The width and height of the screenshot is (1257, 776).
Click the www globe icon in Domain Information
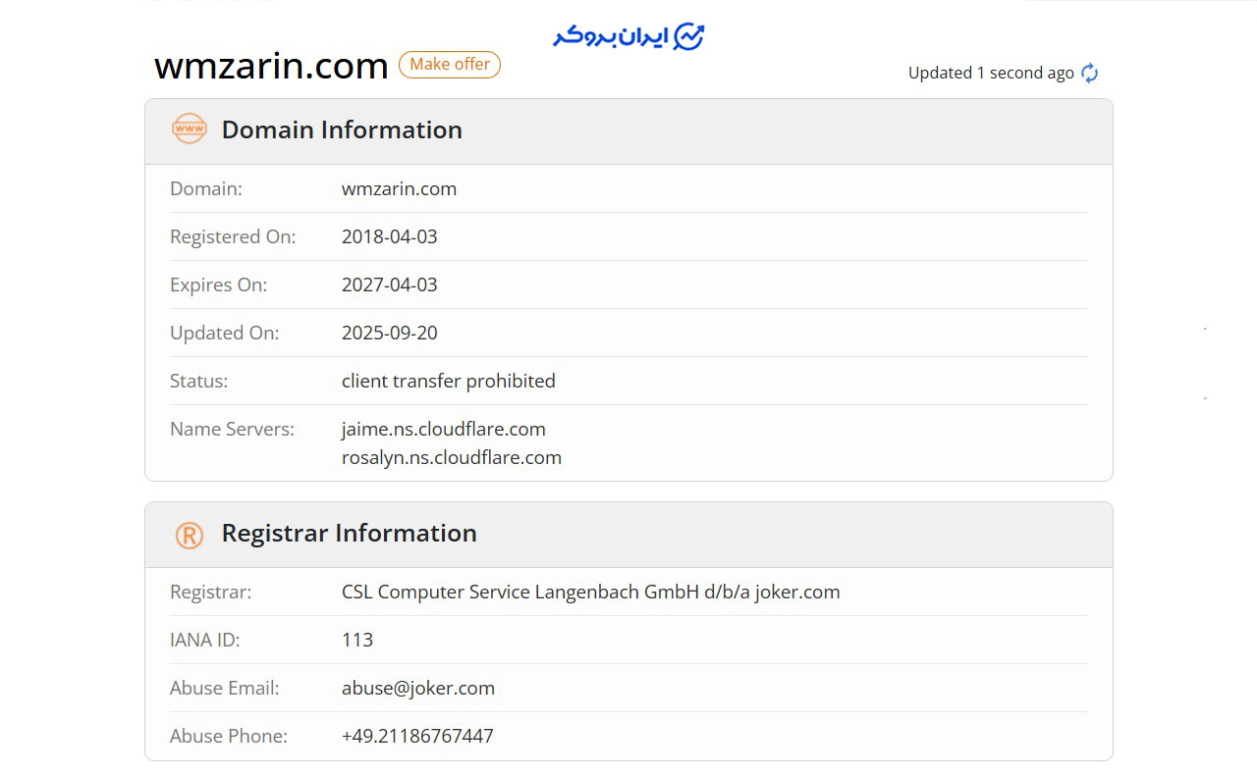tap(190, 129)
